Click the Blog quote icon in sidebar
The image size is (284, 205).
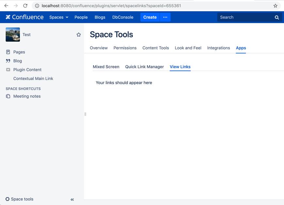8,61
